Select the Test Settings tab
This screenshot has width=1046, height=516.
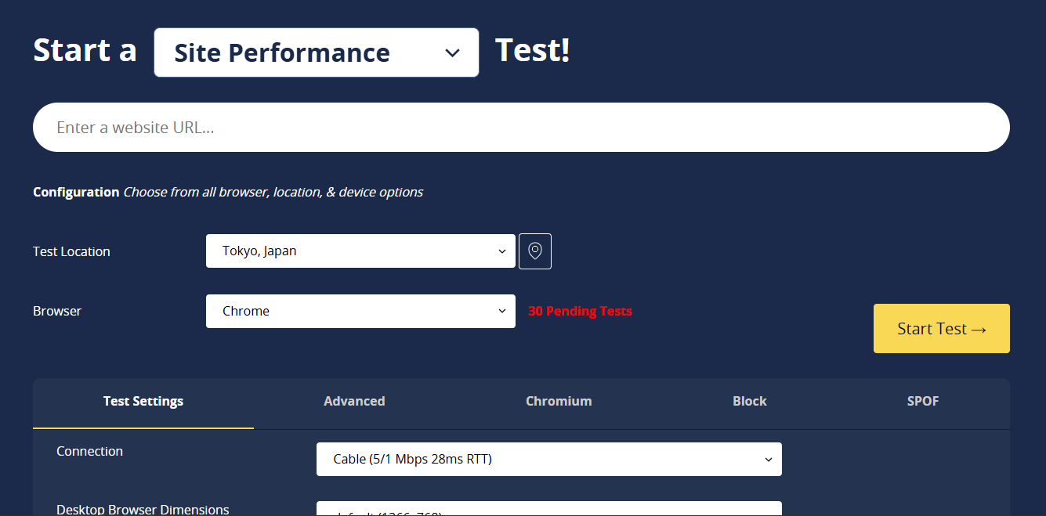143,402
